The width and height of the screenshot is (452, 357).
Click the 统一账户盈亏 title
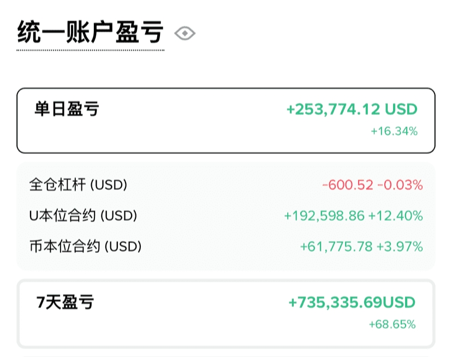point(90,32)
